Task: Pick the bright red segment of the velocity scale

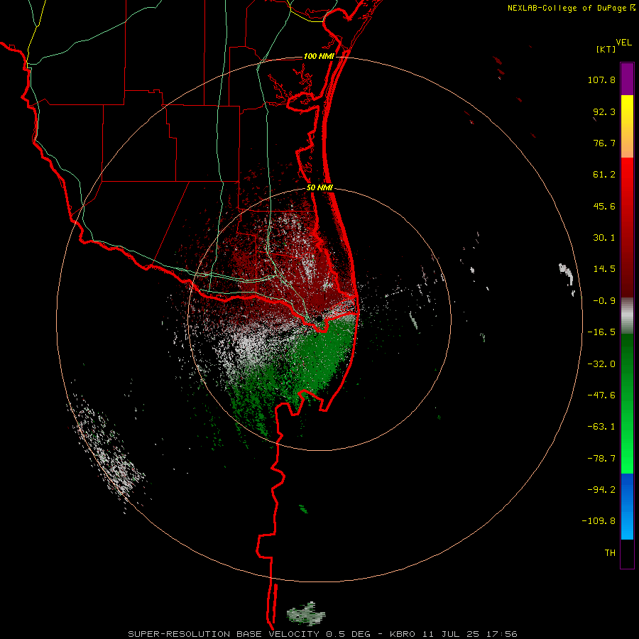Action: tap(627, 180)
